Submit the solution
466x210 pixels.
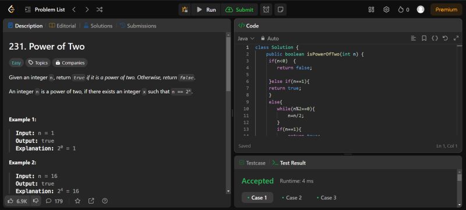[x=239, y=9]
